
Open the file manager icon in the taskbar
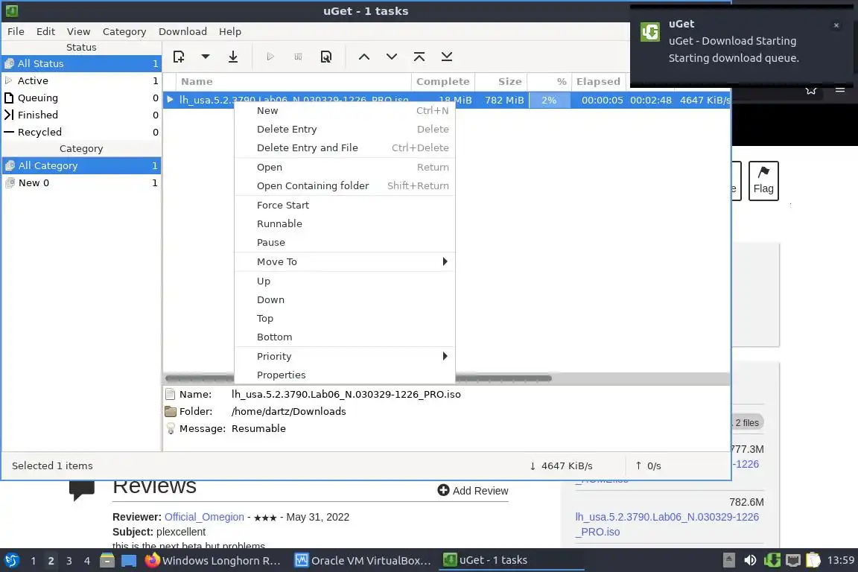point(107,561)
